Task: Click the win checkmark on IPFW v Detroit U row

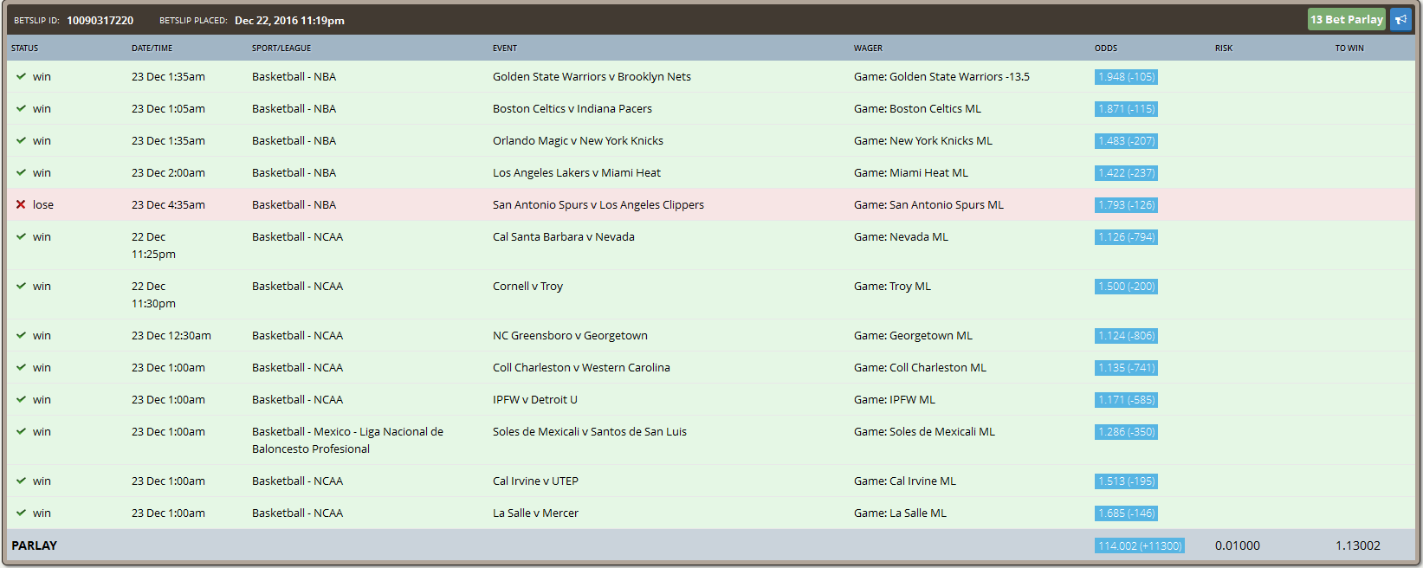Action: [x=21, y=399]
